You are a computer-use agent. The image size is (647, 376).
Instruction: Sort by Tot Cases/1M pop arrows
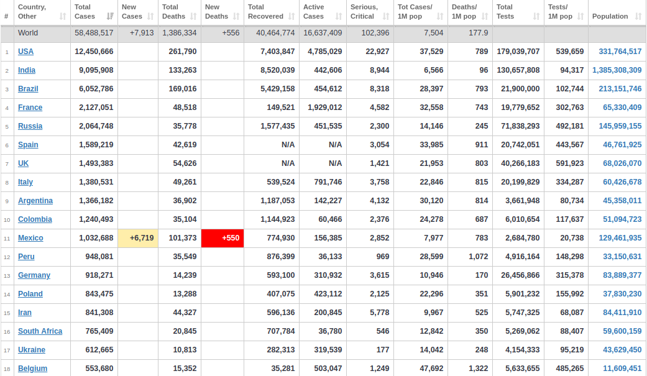(x=440, y=17)
